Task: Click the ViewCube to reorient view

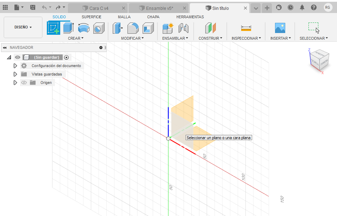Action: pos(320,60)
